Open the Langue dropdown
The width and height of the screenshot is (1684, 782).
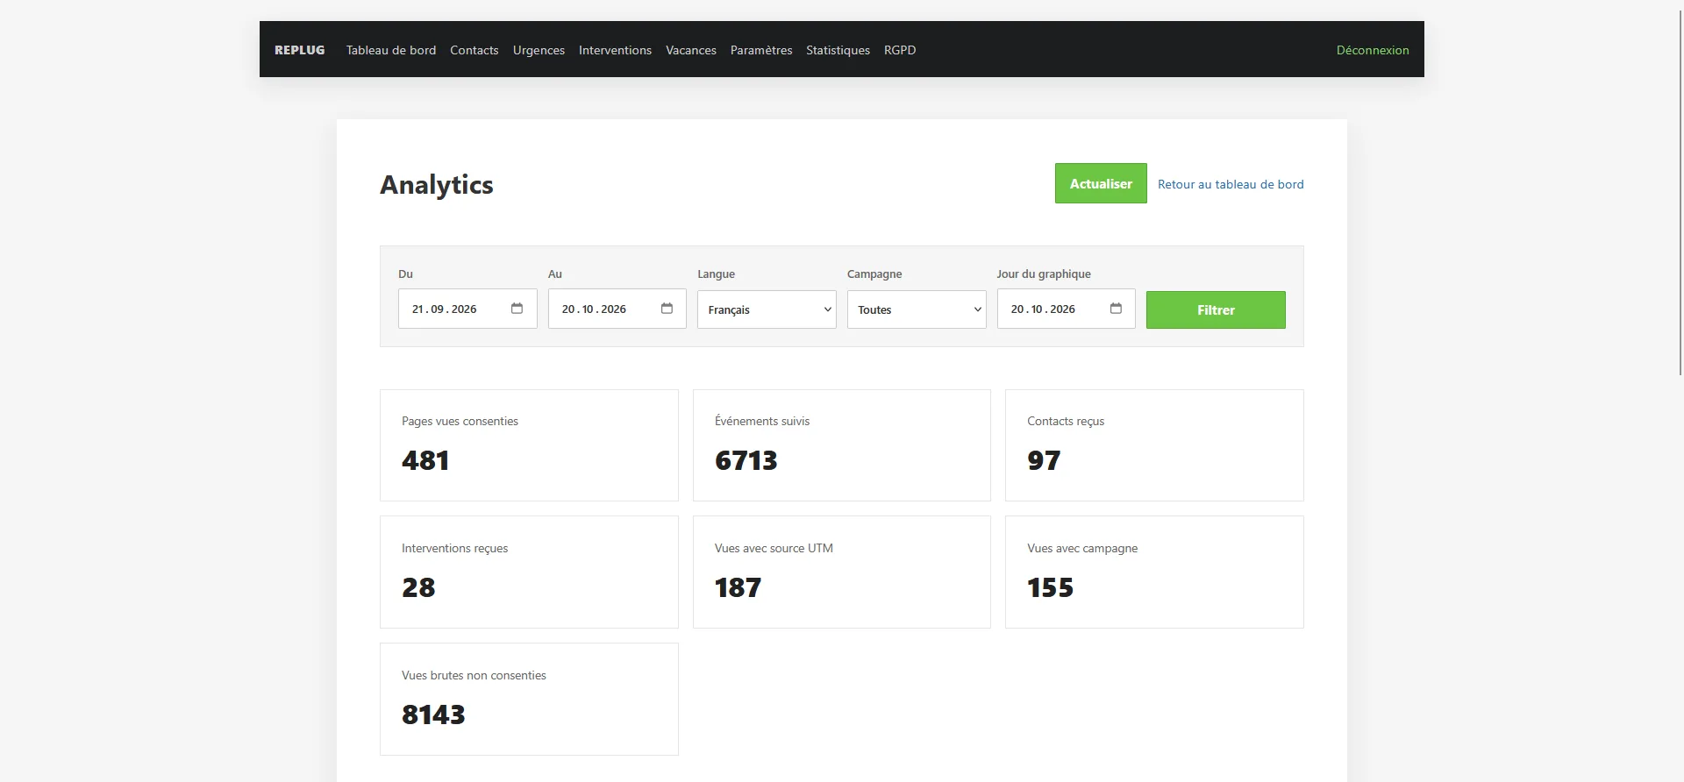click(x=767, y=309)
